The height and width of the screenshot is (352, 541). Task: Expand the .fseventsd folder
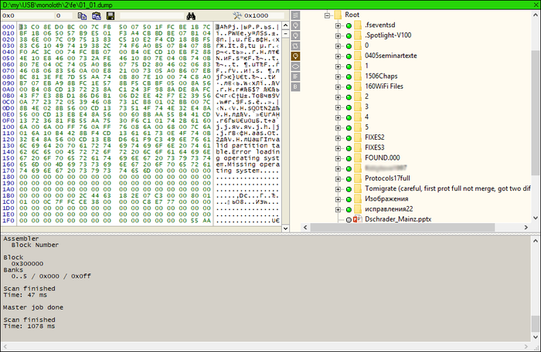click(339, 26)
